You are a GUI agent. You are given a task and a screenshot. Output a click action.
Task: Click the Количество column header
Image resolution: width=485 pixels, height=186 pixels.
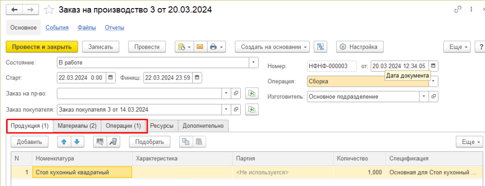coord(359,159)
